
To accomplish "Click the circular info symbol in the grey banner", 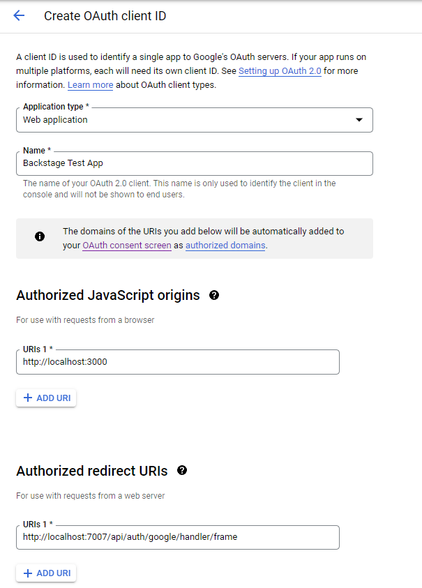I will tap(40, 236).
